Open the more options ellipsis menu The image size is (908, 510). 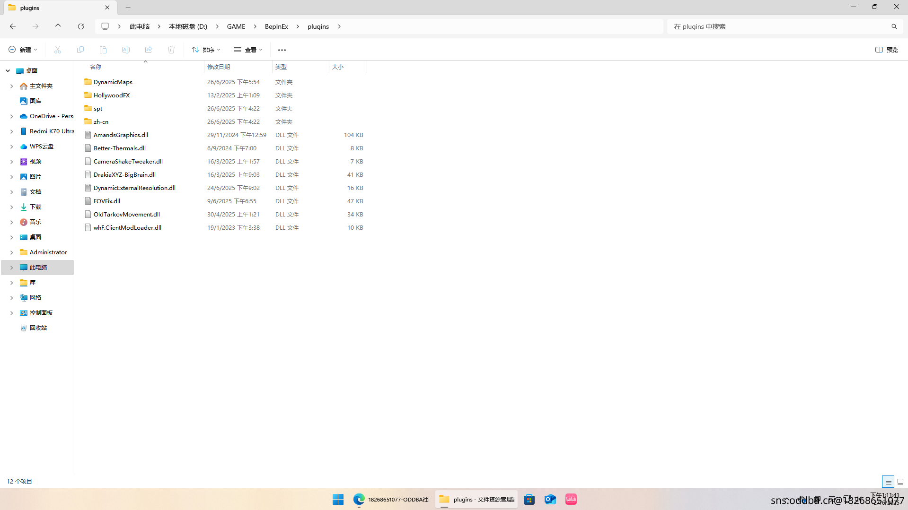click(x=282, y=50)
